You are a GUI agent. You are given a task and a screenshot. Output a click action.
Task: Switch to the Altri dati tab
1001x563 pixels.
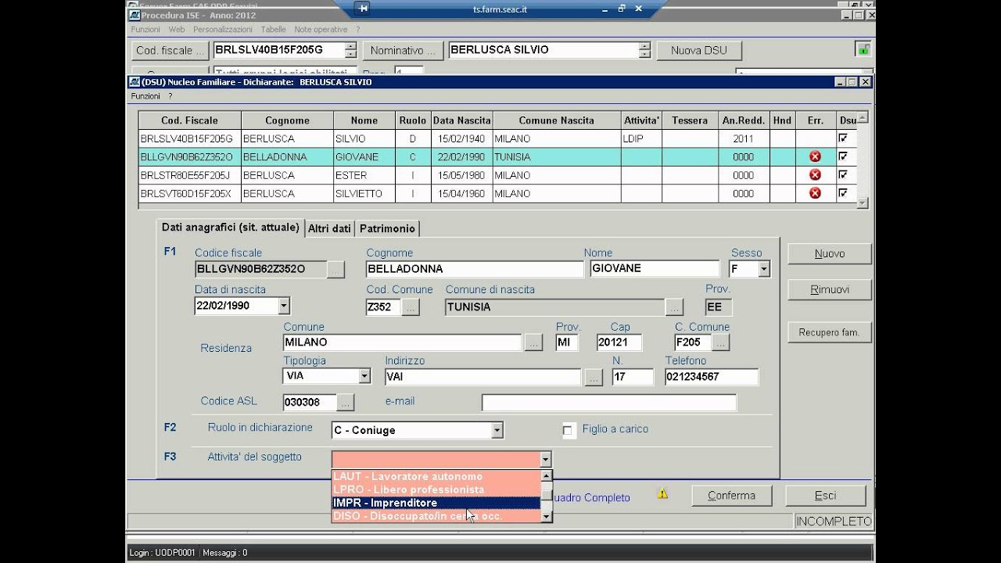(329, 228)
